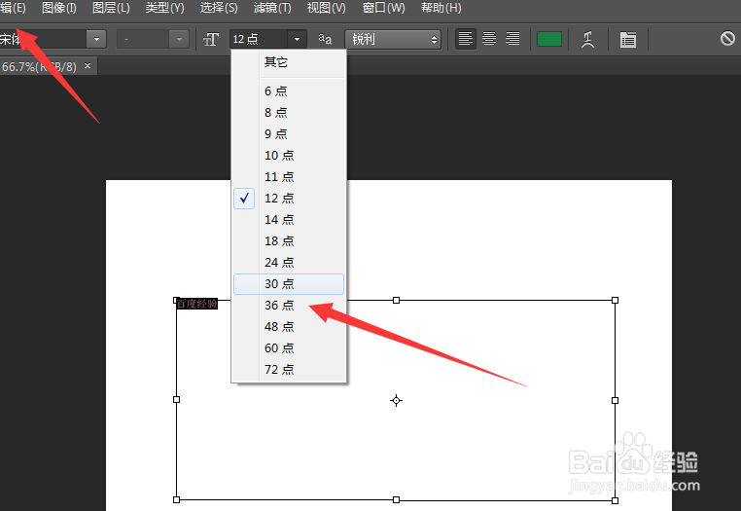Open the 帮助(H) menu
The width and height of the screenshot is (741, 511).
441,8
